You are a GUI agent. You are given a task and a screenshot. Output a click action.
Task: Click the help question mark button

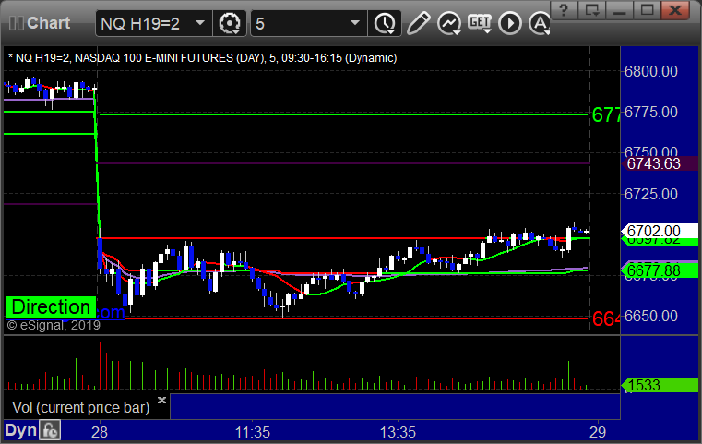[x=565, y=10]
